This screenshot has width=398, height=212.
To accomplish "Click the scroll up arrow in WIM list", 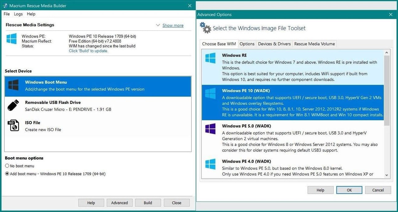I will [x=387, y=53].
